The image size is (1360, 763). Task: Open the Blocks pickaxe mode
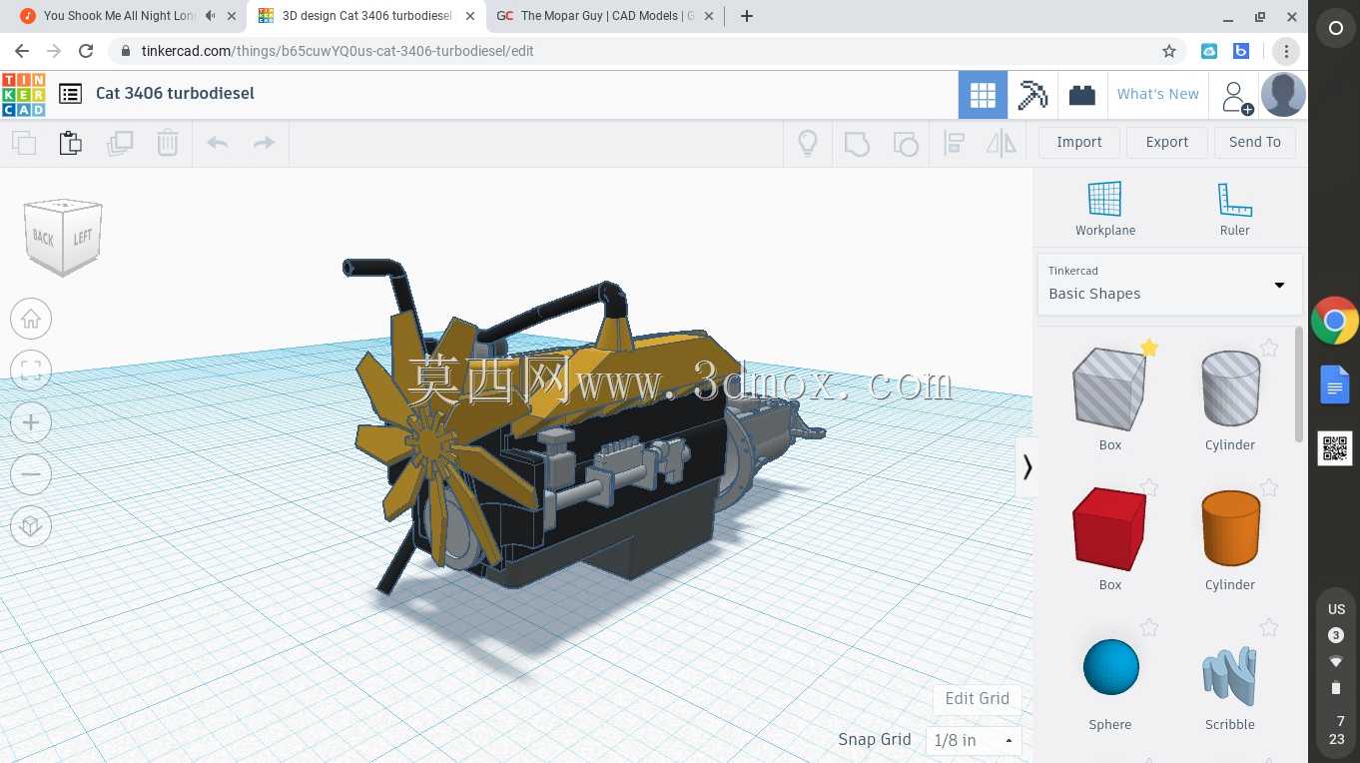[1032, 95]
